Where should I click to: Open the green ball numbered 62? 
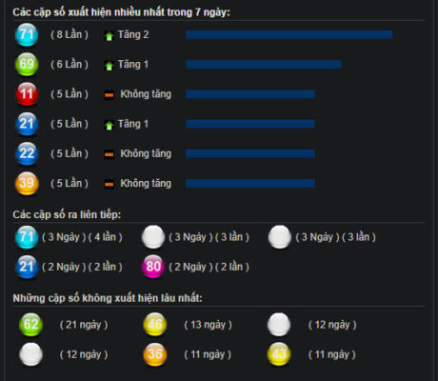coord(30,325)
